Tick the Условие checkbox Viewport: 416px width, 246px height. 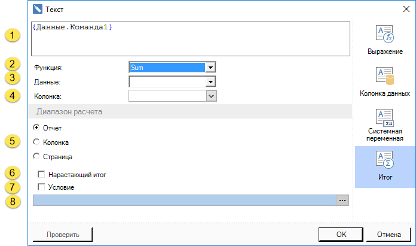coord(41,187)
